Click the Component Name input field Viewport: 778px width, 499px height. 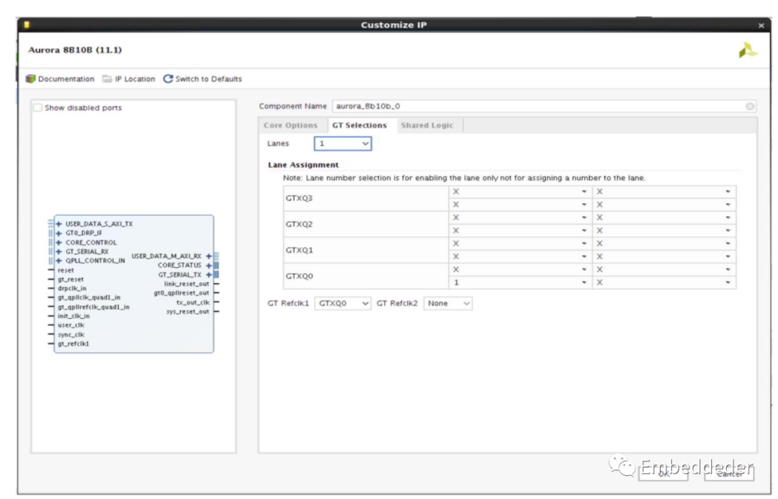(x=545, y=106)
